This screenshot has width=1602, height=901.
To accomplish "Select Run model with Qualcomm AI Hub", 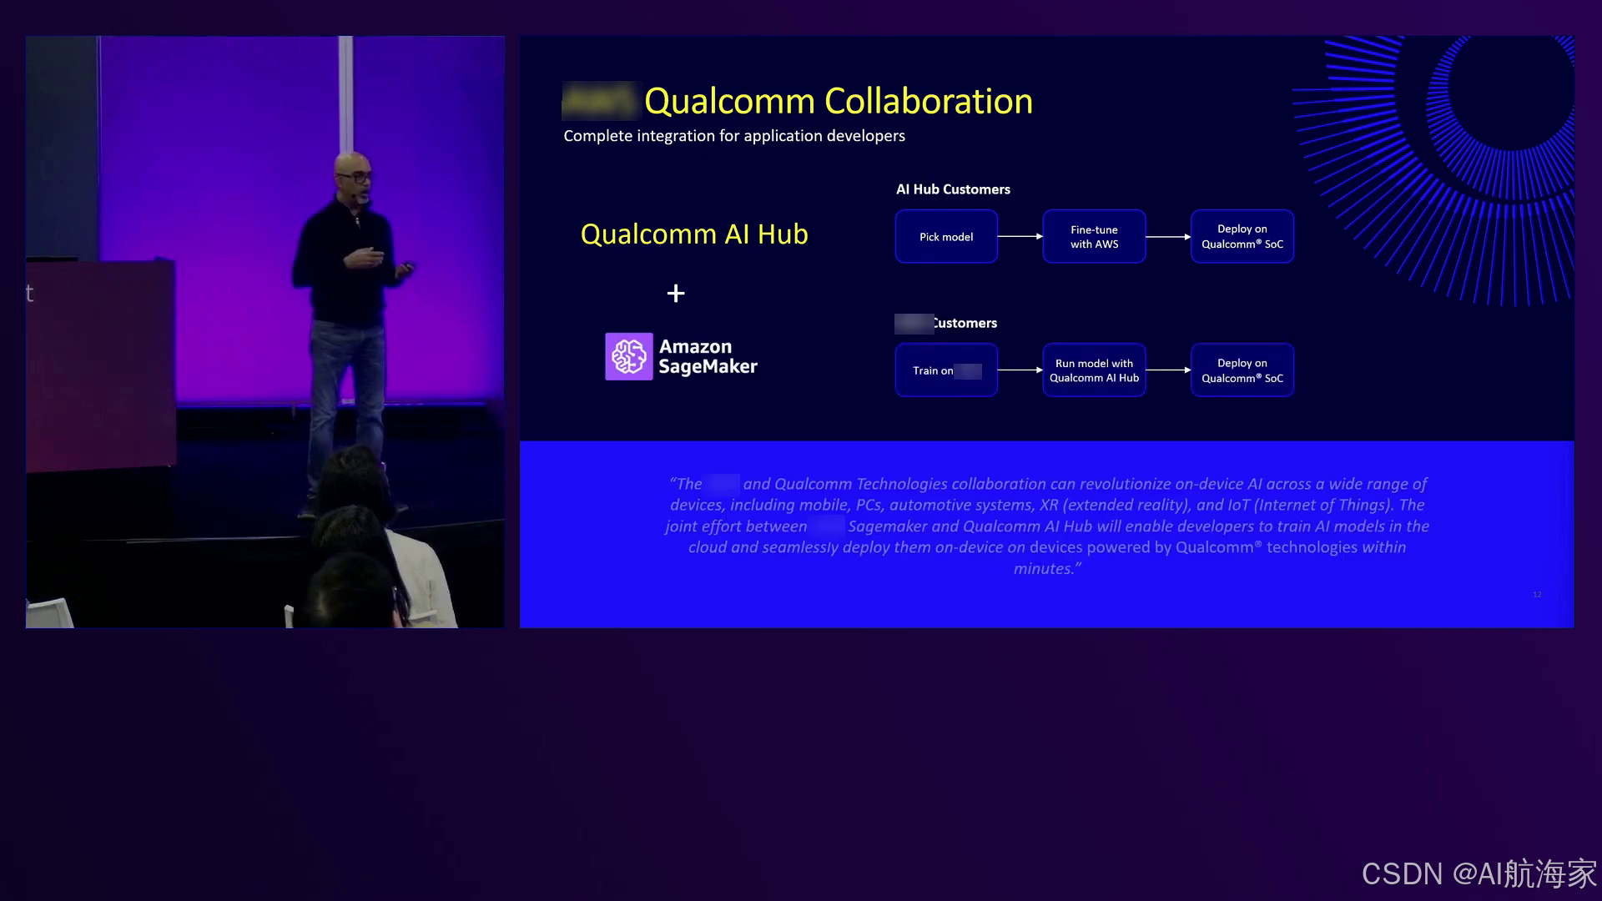I will 1094,370.
